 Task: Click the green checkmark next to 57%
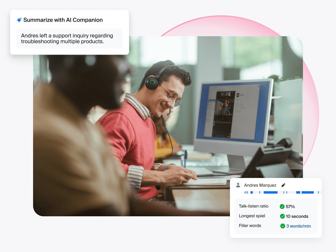pos(282,207)
